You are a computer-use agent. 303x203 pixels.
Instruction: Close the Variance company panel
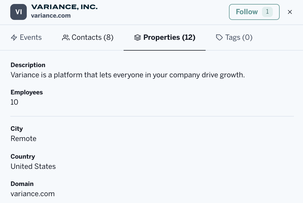[290, 12]
